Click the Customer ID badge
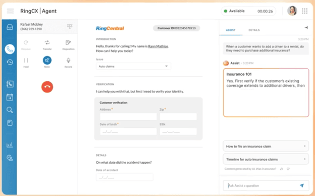The width and height of the screenshot is (315, 196). pyautogui.click(x=176, y=28)
